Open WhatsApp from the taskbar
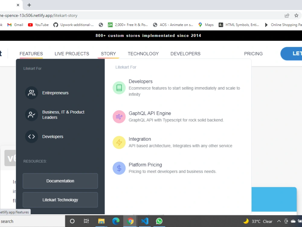Viewport: 302px width, 227px height. point(159,221)
